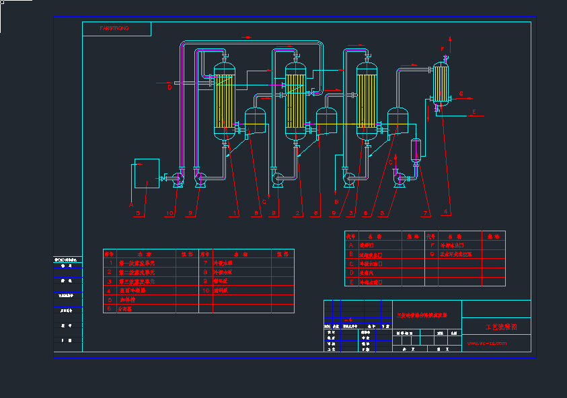Select the third-effect evaporator column

[367, 101]
